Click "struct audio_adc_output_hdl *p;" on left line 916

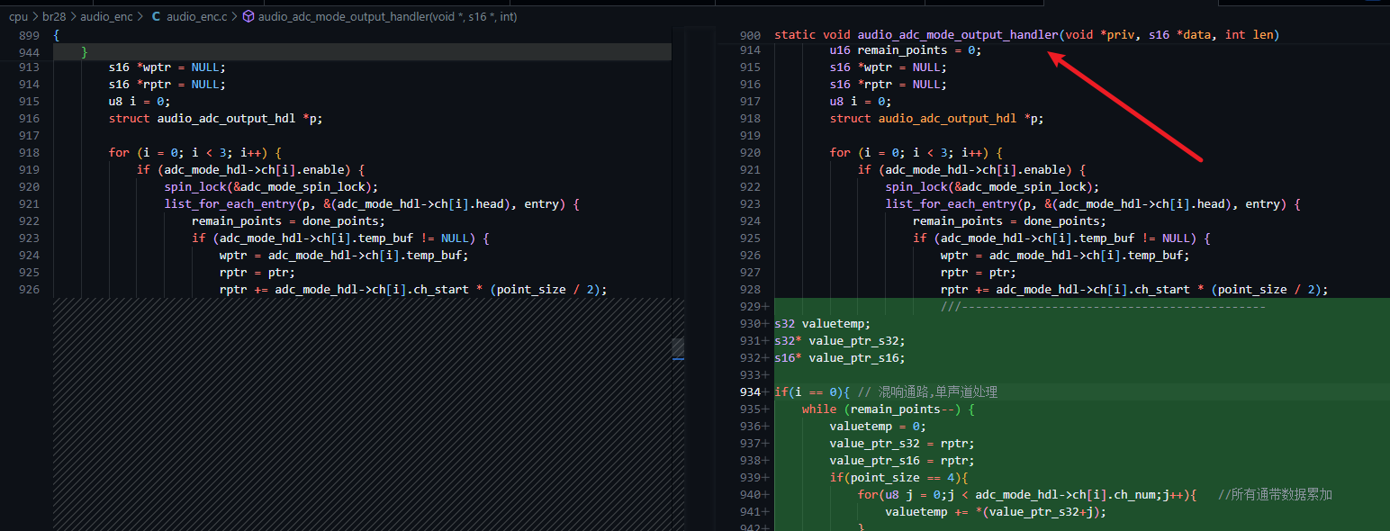pos(215,119)
